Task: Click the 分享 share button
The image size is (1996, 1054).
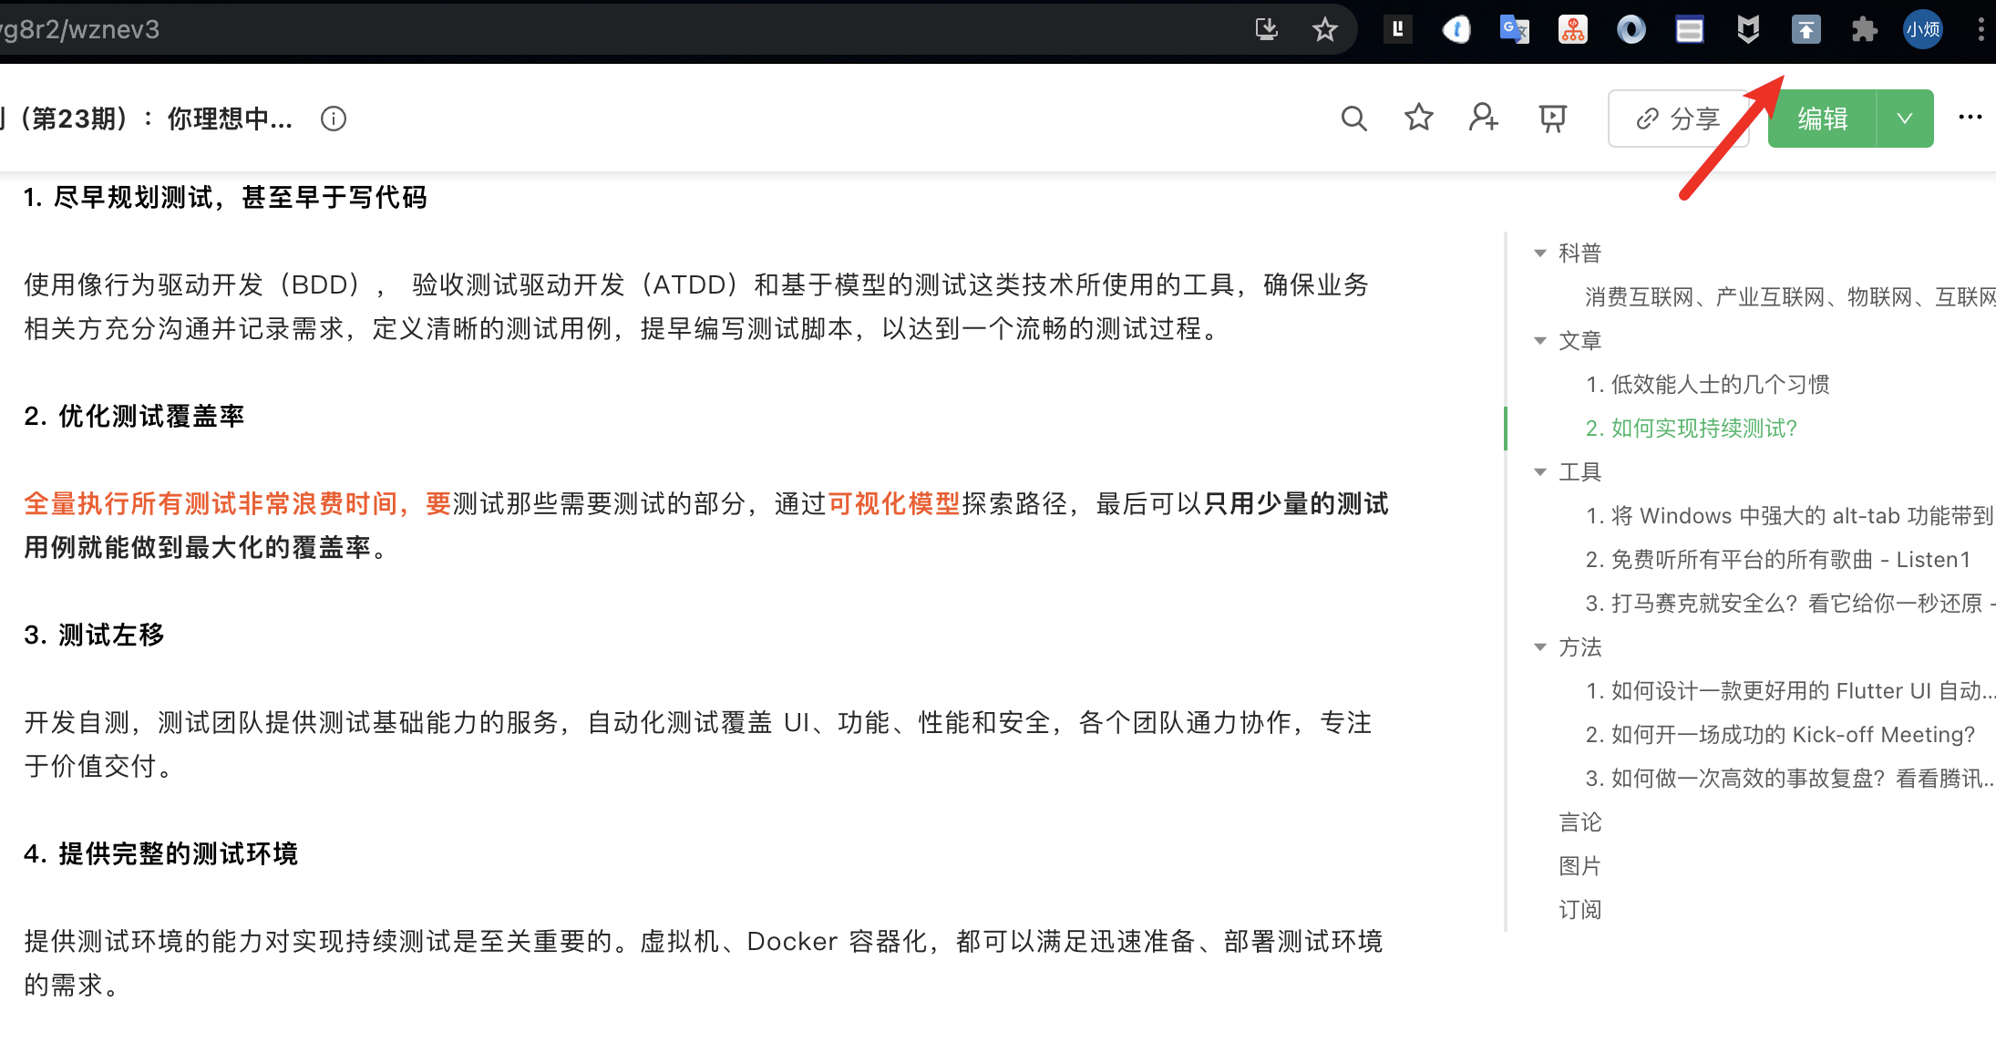Action: [1678, 119]
